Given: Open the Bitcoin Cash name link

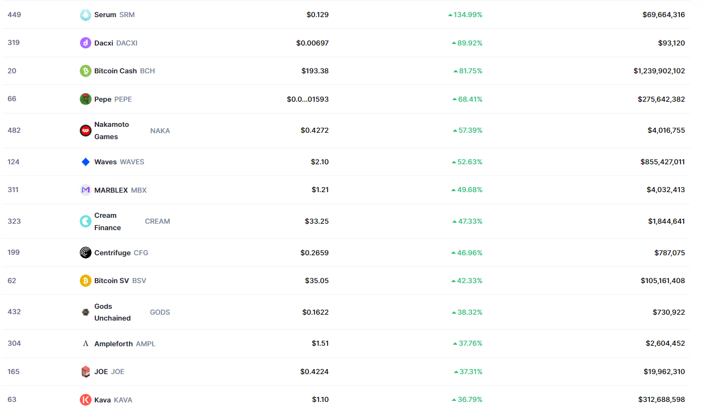Looking at the screenshot, I should (x=115, y=71).
